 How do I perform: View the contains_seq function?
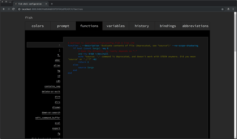pos(52,86)
